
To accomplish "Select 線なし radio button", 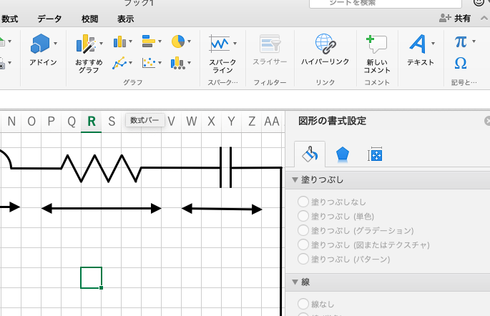I will pyautogui.click(x=303, y=304).
